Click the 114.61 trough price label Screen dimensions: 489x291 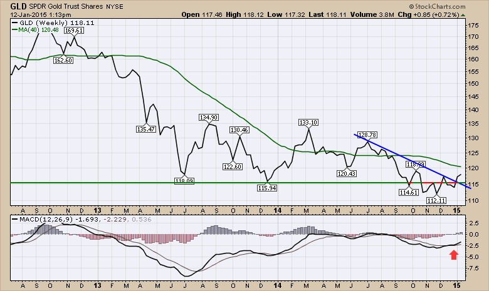click(409, 192)
